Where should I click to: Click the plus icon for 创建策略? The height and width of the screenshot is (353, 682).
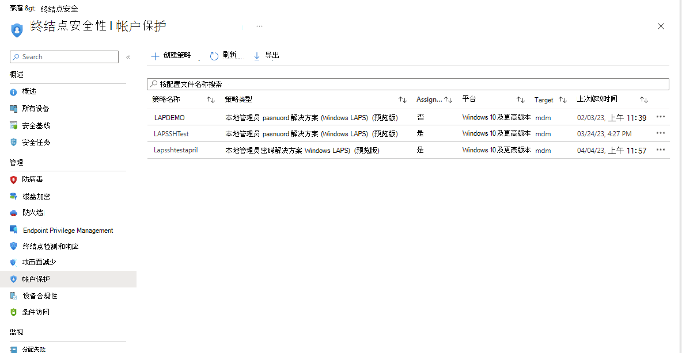155,56
